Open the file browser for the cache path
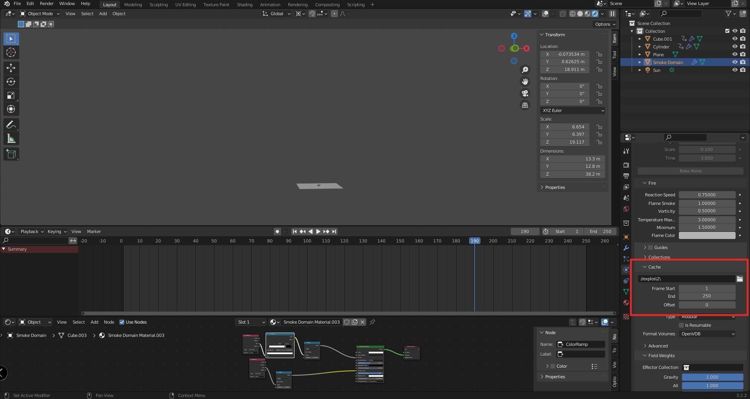Screen dimensions: 750x399 click(x=739, y=279)
